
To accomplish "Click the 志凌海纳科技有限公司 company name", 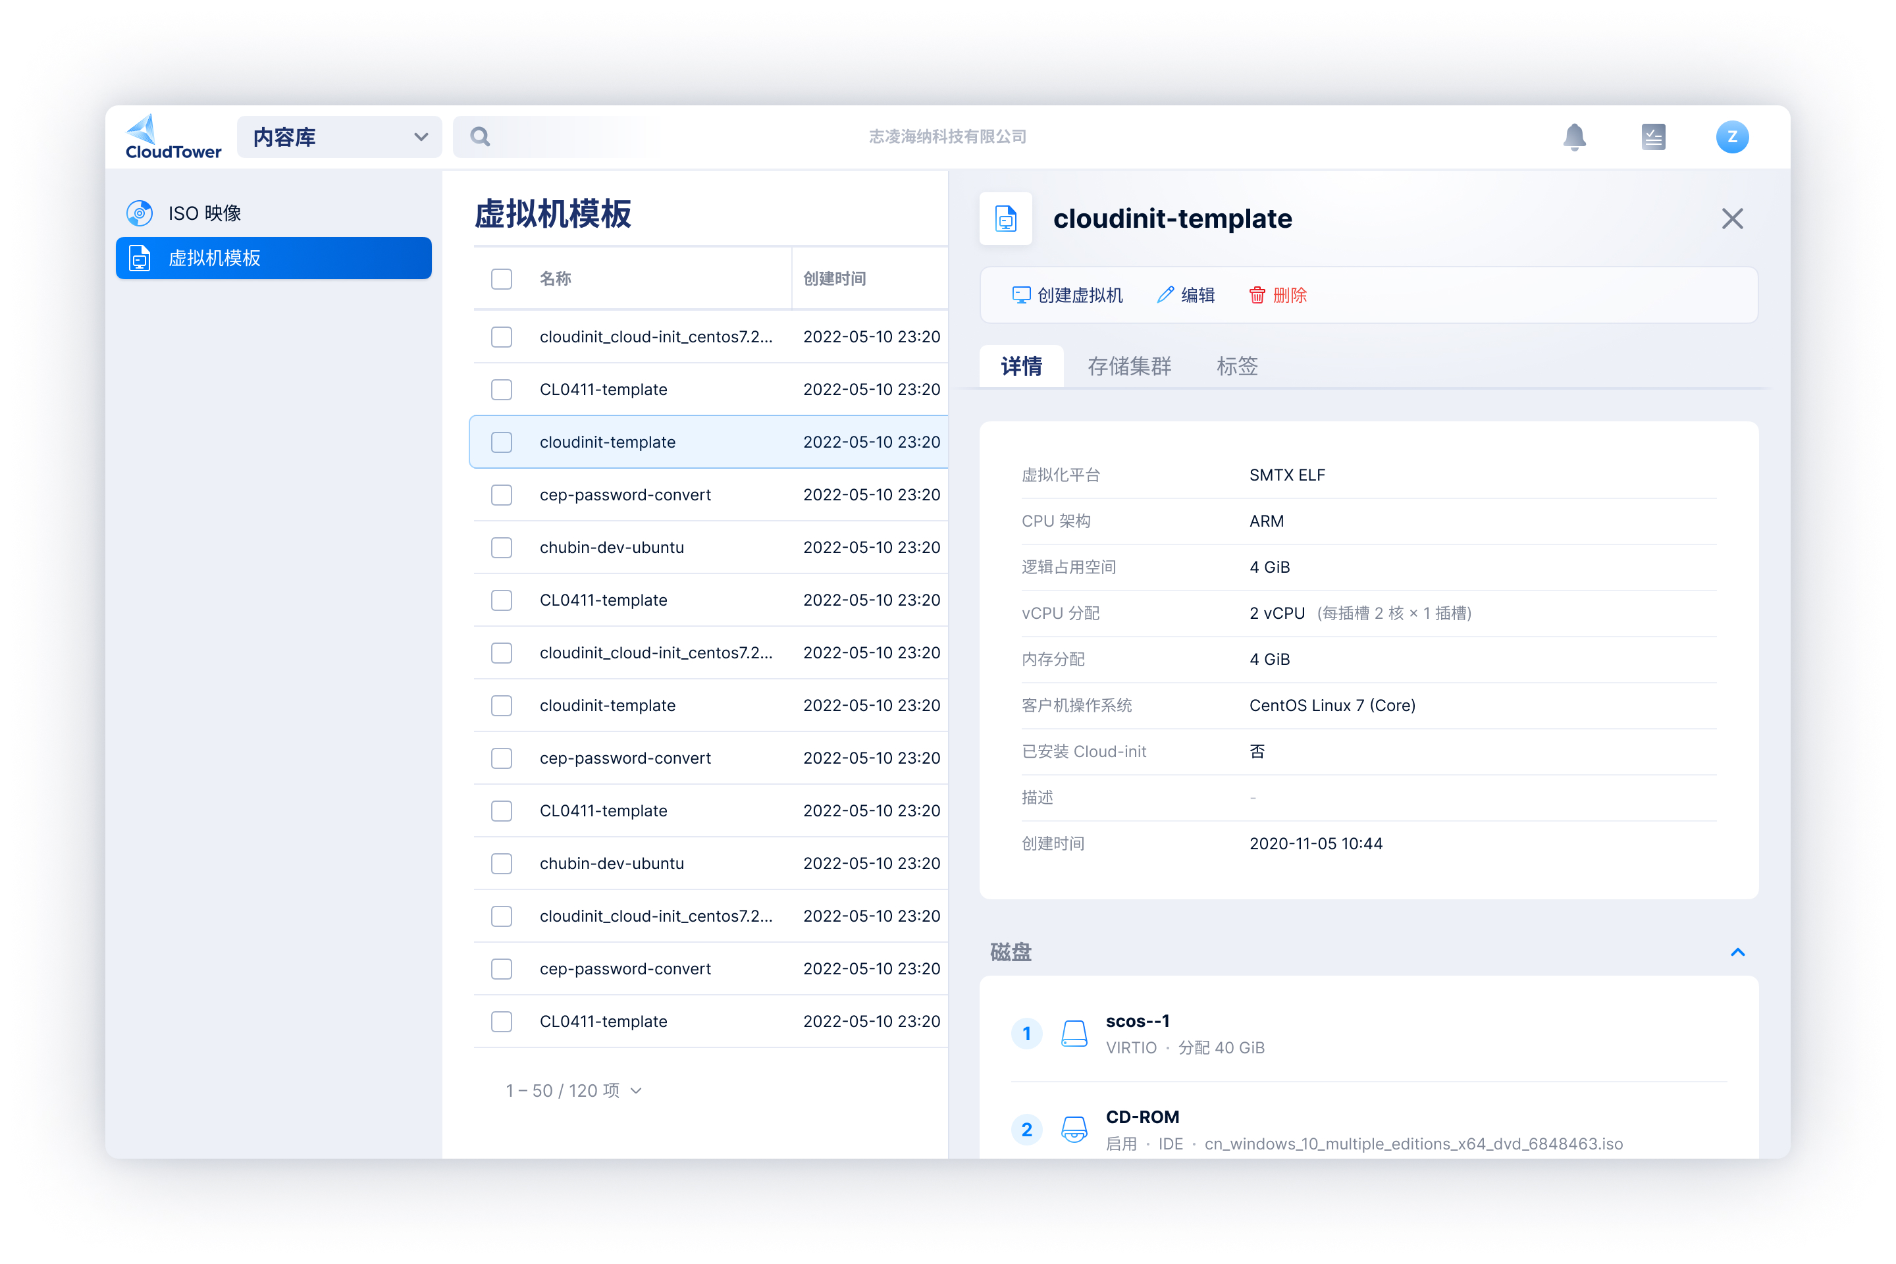I will 948,137.
